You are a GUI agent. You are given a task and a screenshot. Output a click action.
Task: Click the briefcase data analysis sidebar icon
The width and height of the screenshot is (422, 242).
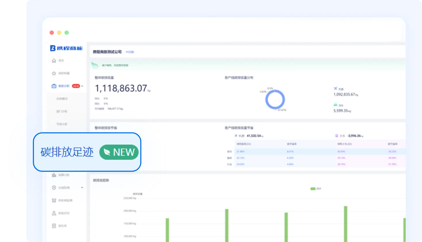(54, 86)
